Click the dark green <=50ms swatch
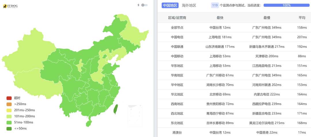The width and height of the screenshot is (311, 137). point(9,128)
